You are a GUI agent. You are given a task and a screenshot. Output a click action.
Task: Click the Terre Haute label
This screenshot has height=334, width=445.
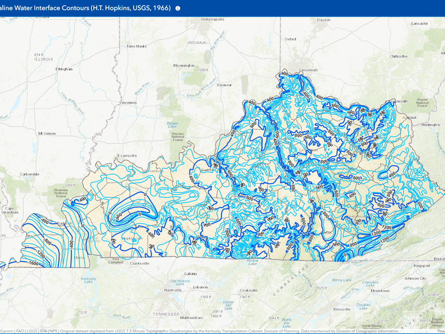tap(136, 46)
